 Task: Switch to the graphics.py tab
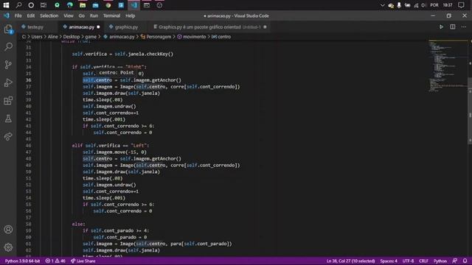point(126,27)
